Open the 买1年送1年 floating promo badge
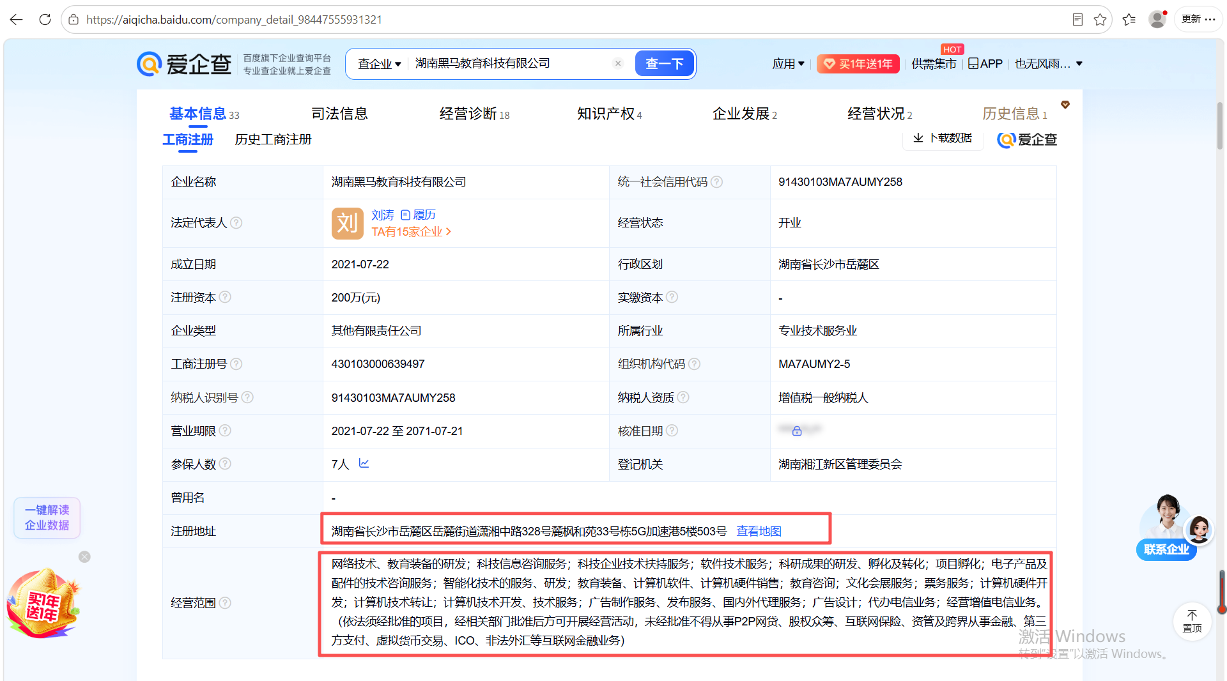Viewport: 1227px width, 681px height. pos(43,604)
